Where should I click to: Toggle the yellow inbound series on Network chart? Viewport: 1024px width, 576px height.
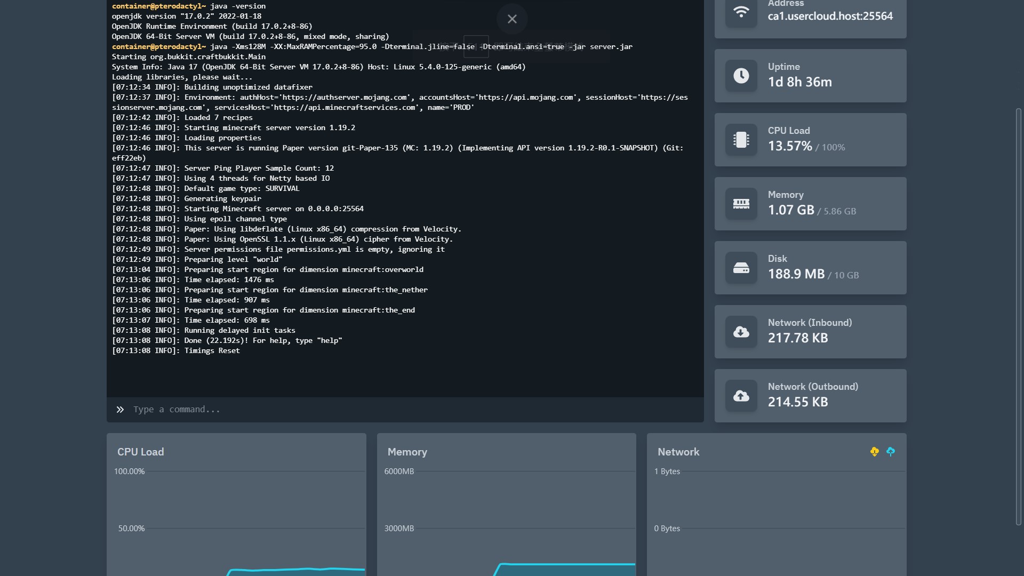875,452
